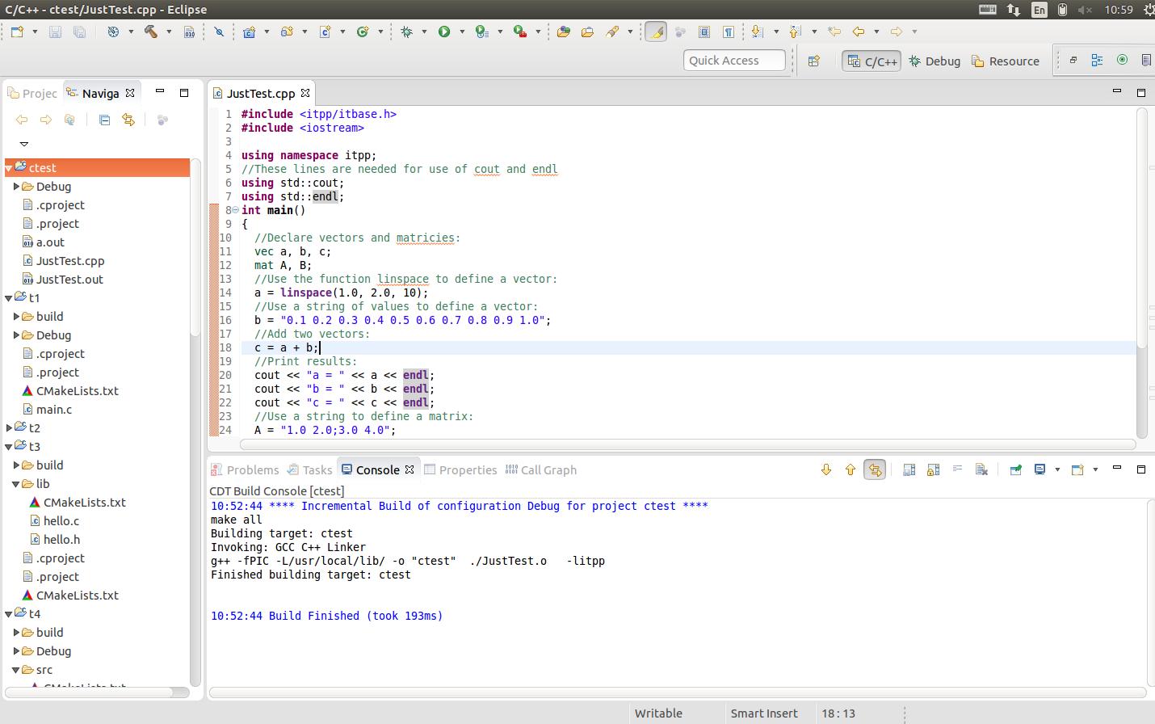Click the Open Perspective icon
The height and width of the screenshot is (724, 1155).
click(x=814, y=61)
